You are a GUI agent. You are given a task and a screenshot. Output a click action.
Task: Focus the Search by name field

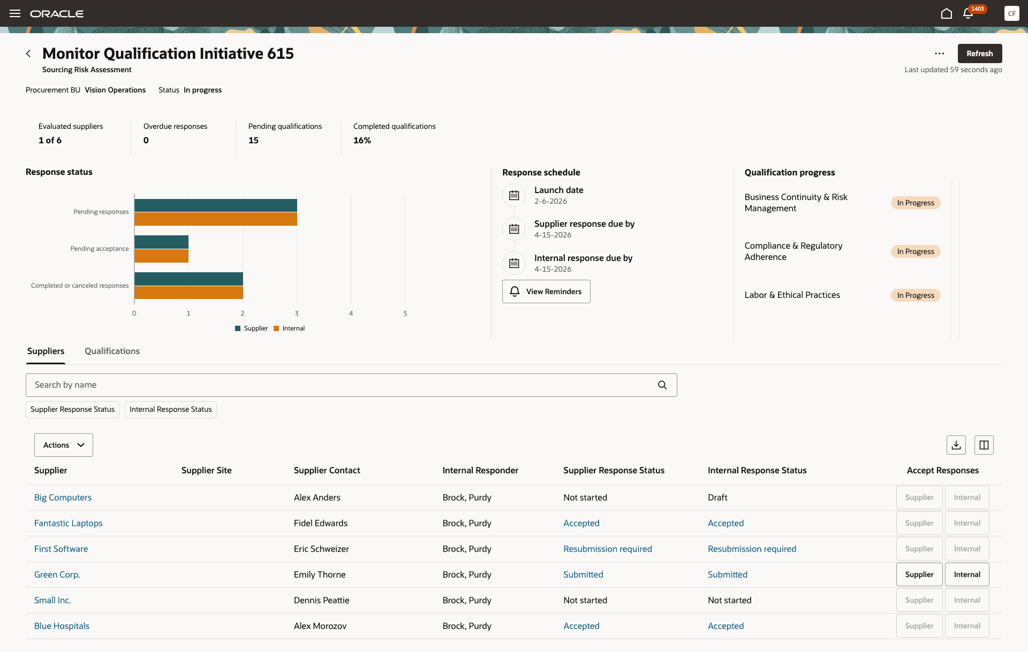(343, 385)
